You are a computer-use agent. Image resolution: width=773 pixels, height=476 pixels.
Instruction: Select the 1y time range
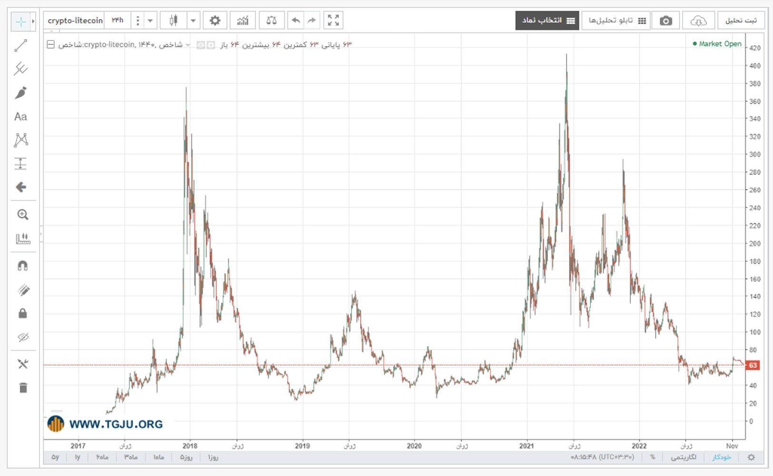click(x=77, y=457)
